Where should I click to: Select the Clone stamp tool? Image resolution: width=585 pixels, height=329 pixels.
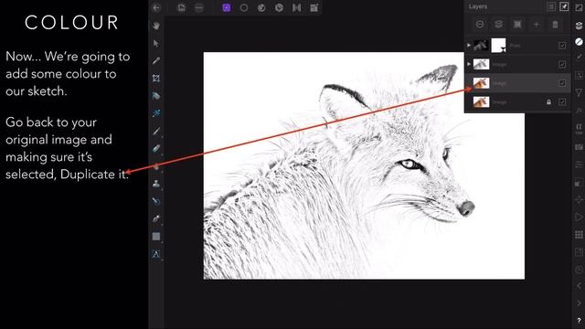click(x=156, y=184)
